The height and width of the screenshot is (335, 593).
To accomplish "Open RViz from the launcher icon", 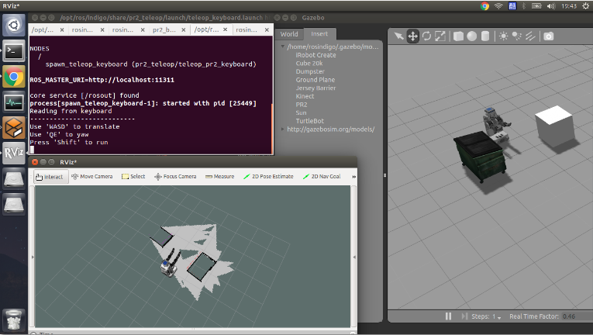I will (x=14, y=153).
